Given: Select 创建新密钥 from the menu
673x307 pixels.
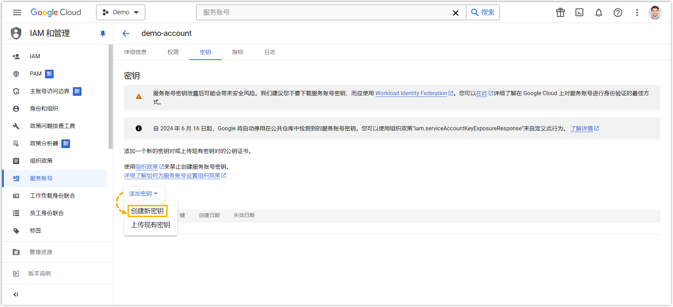Looking at the screenshot, I should 147,211.
